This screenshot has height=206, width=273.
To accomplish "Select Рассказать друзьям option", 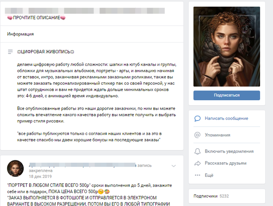I will tap(225, 163).
